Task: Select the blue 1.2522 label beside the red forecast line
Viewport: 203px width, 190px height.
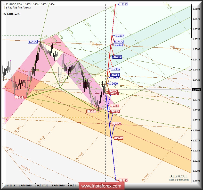Action: point(119,42)
